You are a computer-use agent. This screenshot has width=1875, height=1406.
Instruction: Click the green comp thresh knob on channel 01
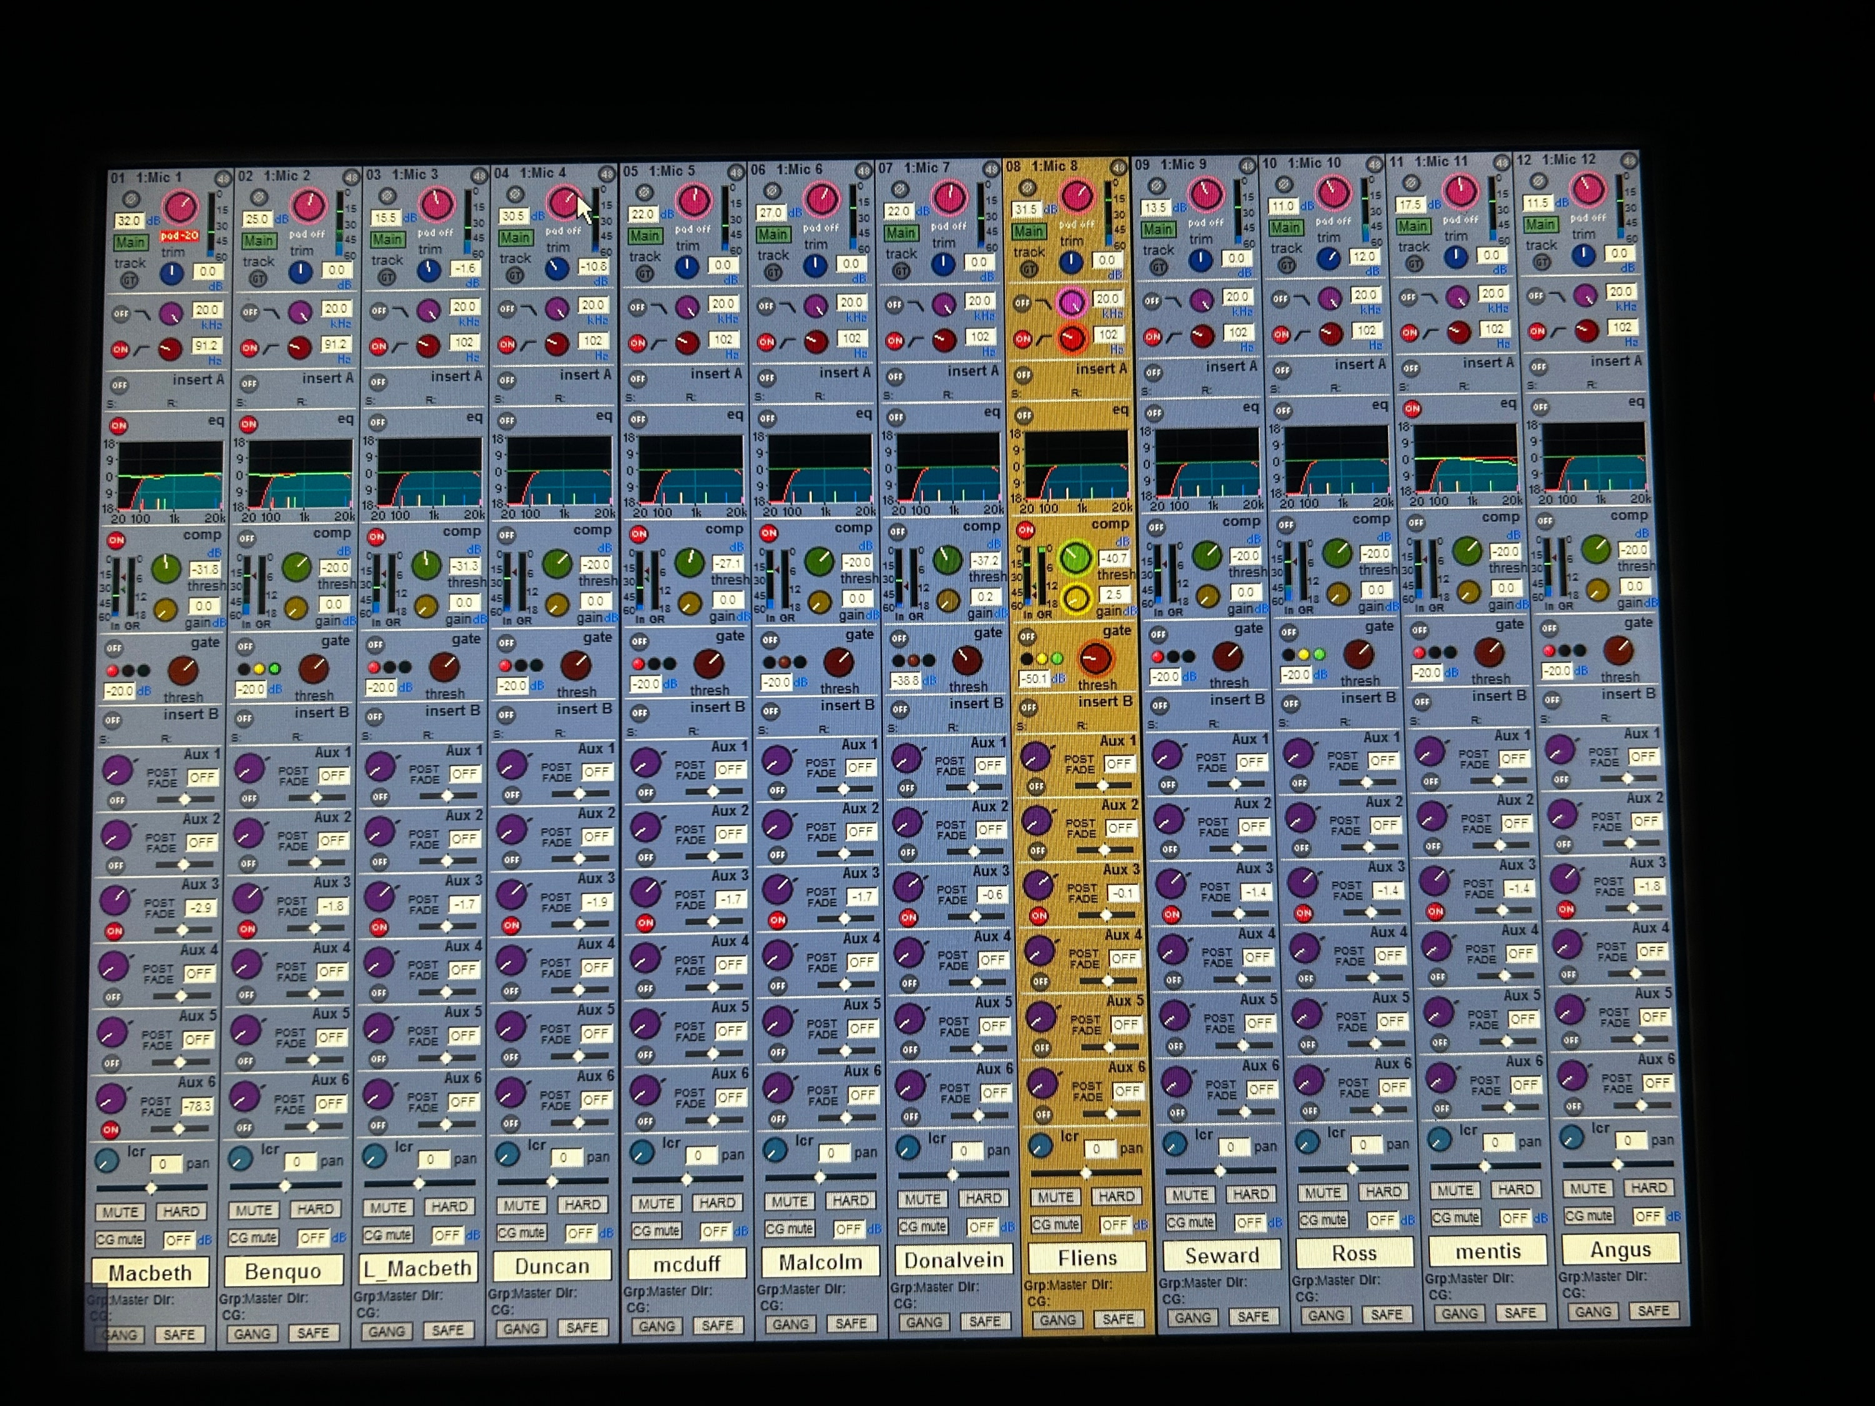(x=166, y=568)
